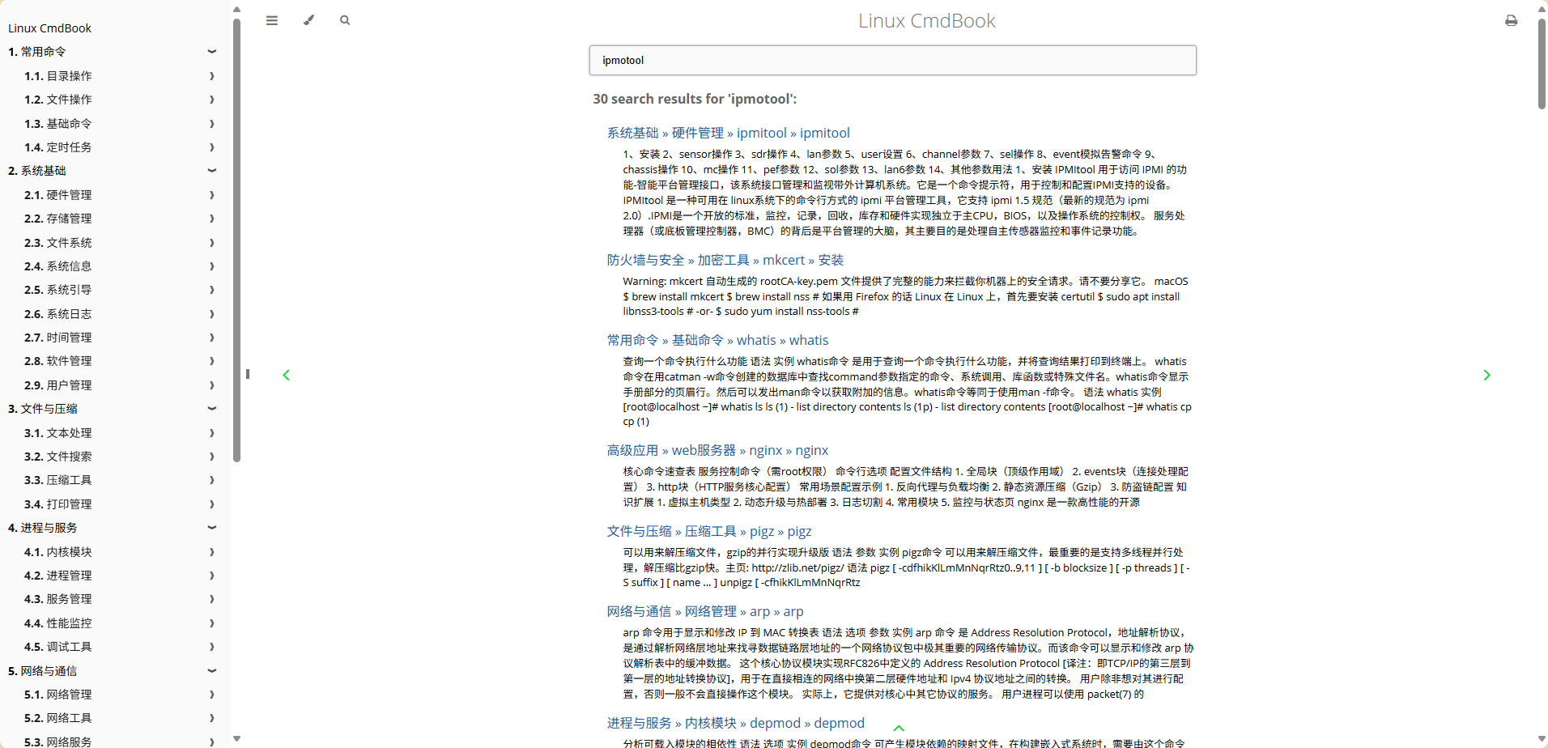Viewport: 1548px width, 748px height.
Task: Open '1.4. 定时任务' in sidebar
Action: (x=58, y=147)
